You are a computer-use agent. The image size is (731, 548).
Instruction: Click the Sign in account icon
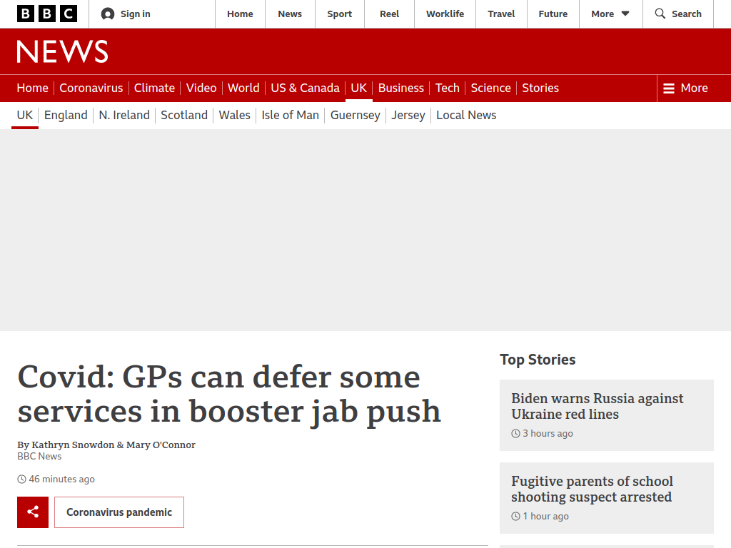(108, 14)
